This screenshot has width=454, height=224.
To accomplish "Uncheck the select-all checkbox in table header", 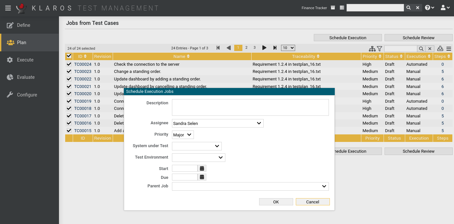I will pos(69,56).
